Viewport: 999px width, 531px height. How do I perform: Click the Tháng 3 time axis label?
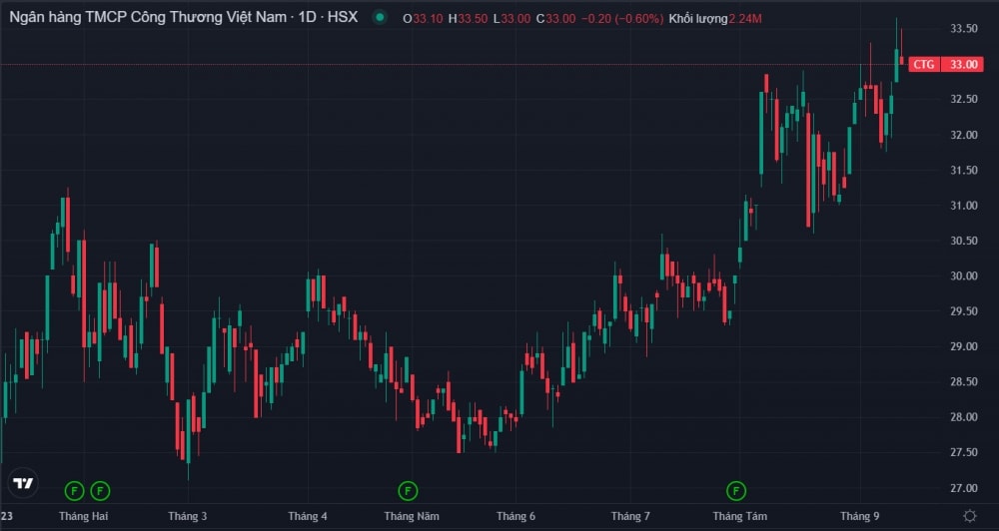point(188,516)
